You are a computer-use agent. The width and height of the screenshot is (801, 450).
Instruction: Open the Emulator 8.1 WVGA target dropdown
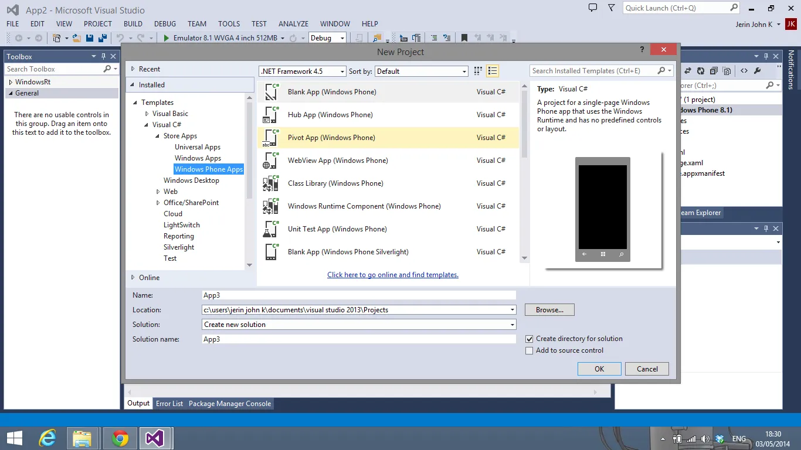coord(283,38)
